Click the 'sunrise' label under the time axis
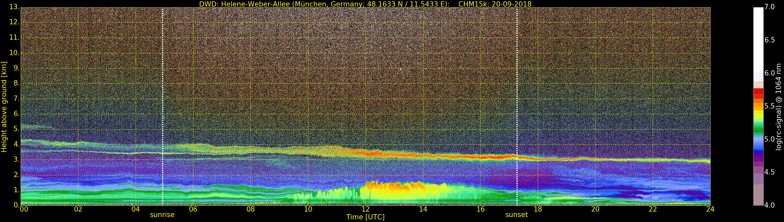Viewport: 784px width, 222px height. click(162, 215)
